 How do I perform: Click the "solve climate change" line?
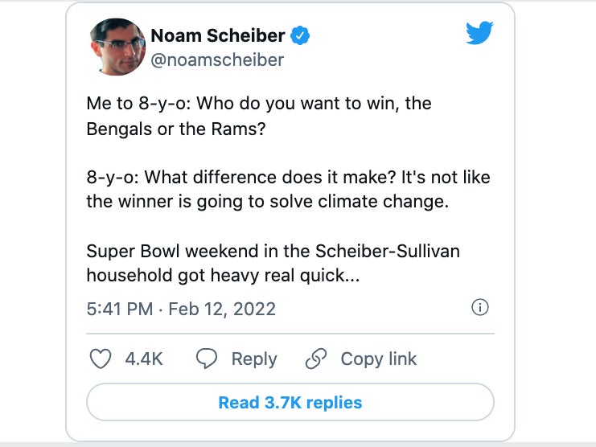(267, 201)
